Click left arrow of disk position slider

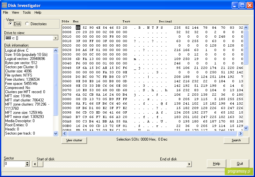[35, 164]
